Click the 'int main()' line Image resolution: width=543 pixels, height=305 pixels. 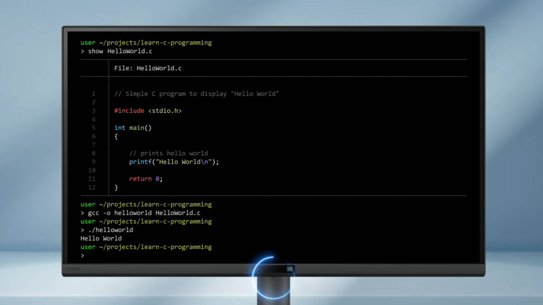click(x=133, y=128)
